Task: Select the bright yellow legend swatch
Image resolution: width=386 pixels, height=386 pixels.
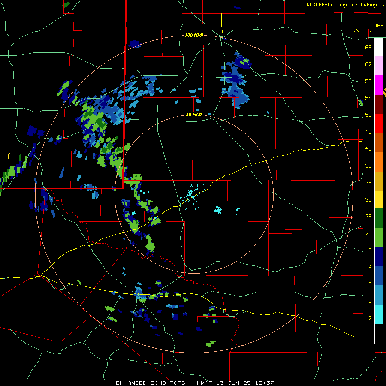Action: (x=379, y=199)
